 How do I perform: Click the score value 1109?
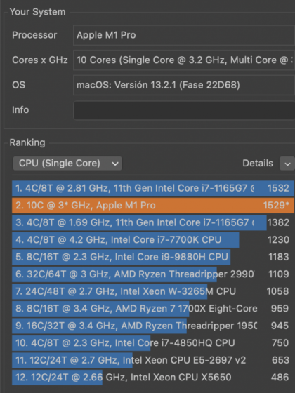coord(279,274)
